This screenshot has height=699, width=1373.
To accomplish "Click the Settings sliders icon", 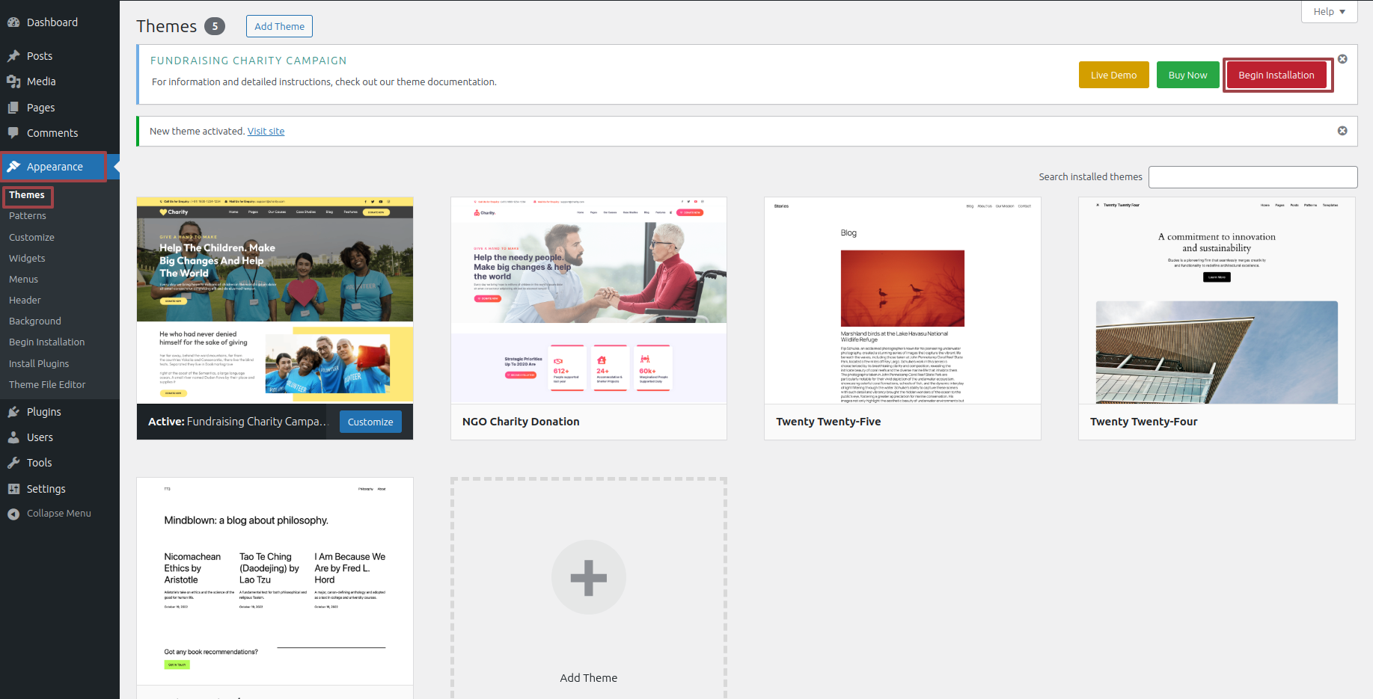I will 13,489.
